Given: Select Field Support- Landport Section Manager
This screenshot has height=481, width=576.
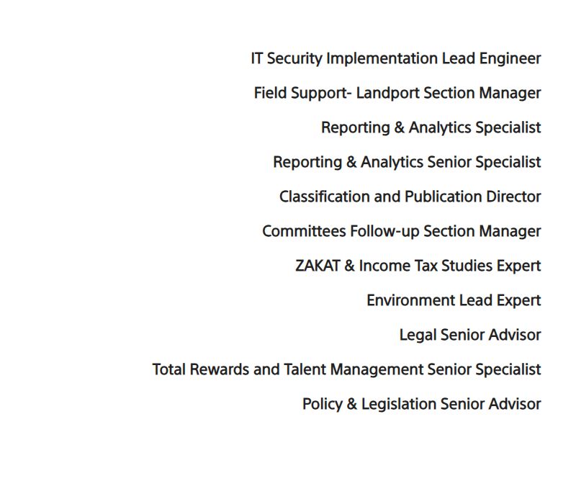Looking at the screenshot, I should [397, 94].
